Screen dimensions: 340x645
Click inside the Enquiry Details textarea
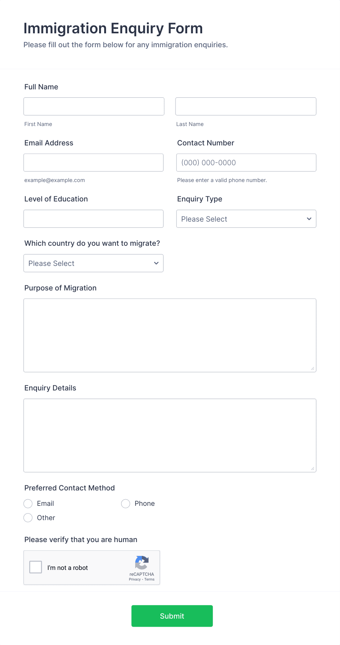pyautogui.click(x=170, y=434)
